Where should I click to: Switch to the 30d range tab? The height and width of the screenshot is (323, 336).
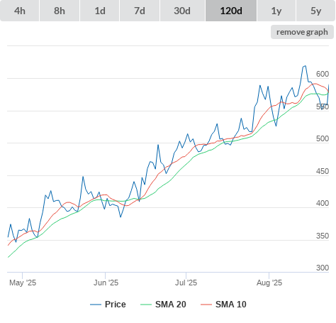click(x=182, y=11)
